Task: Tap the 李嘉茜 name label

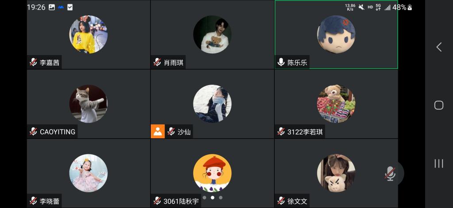Action: point(50,63)
